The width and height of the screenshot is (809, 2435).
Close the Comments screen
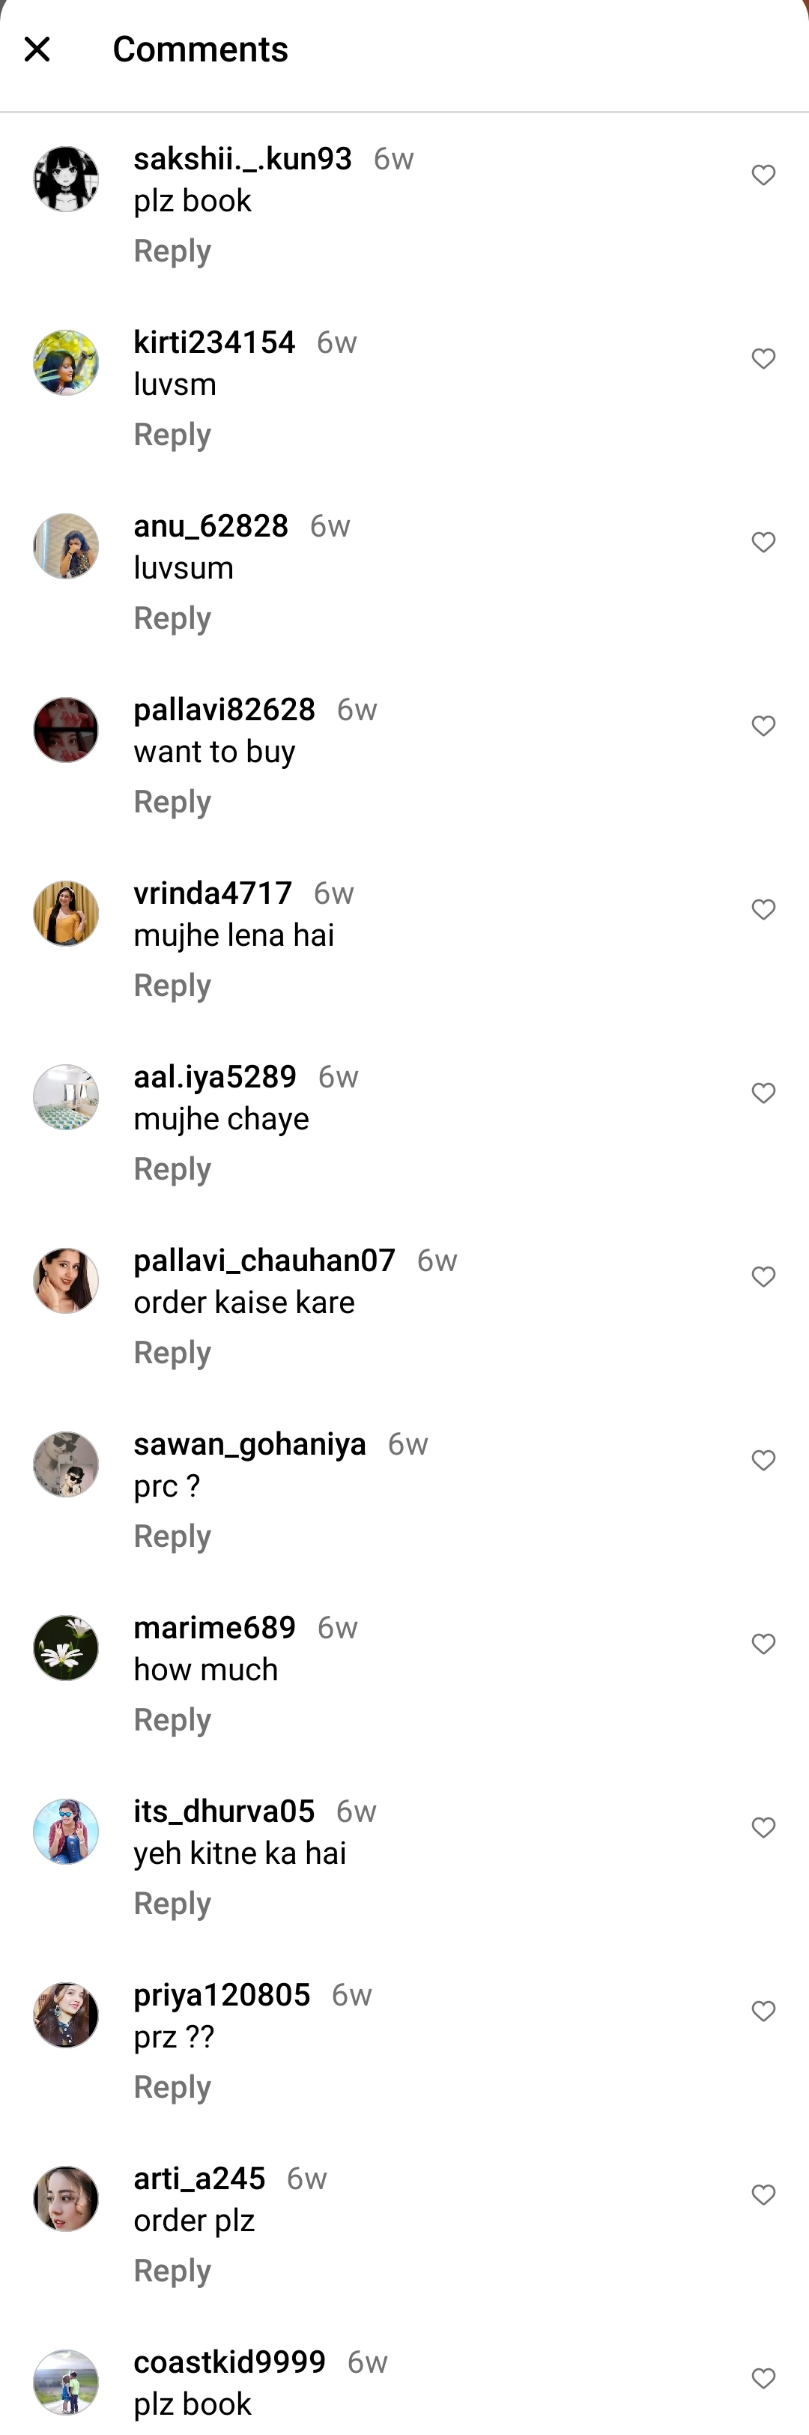click(37, 49)
